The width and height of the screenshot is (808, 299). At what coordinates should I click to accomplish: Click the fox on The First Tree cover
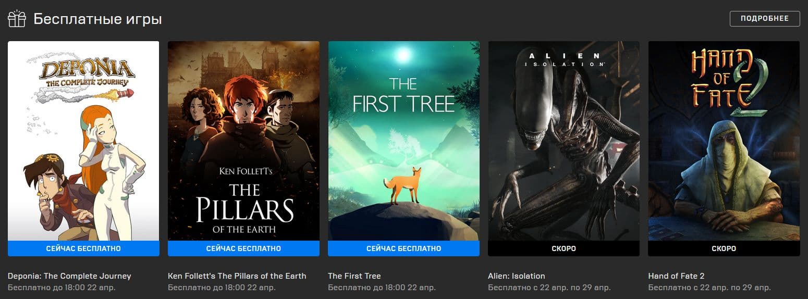[402, 185]
